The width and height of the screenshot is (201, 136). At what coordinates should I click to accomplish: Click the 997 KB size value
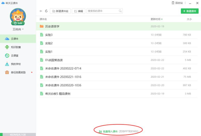click(187, 85)
